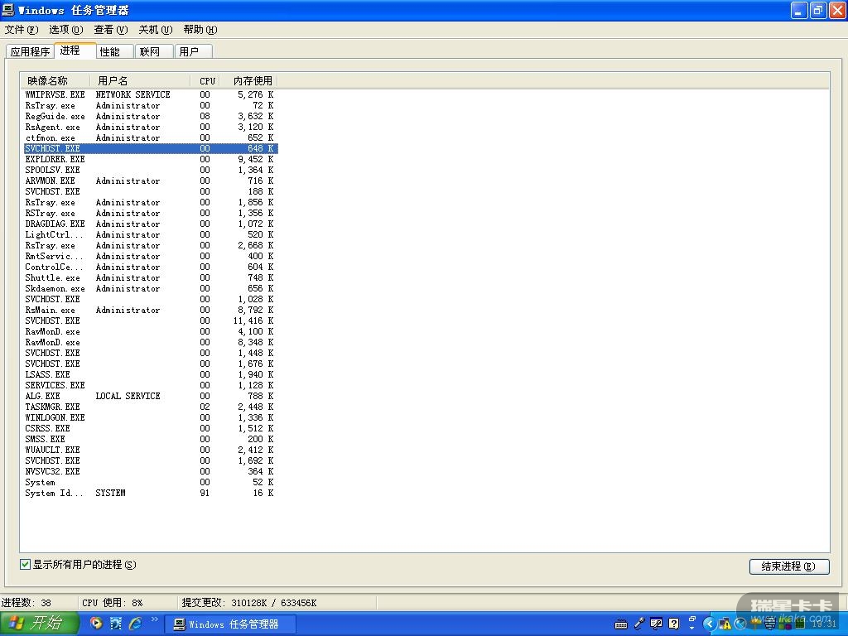Select the Shuttle.exe process row
This screenshot has width=848, height=636.
click(151, 278)
